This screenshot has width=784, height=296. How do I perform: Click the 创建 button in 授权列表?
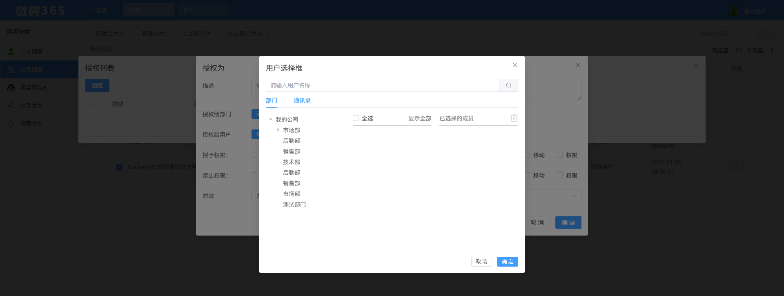[97, 85]
